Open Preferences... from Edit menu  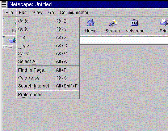(x=48, y=95)
